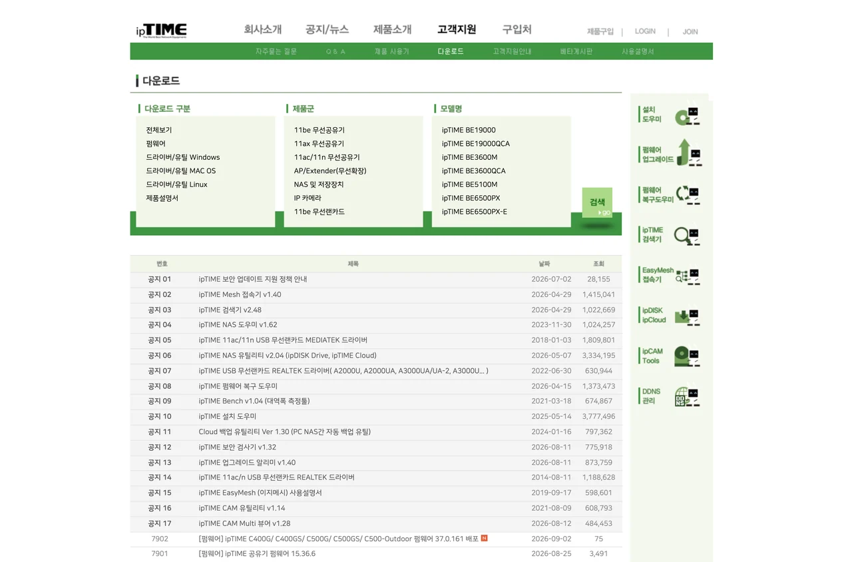Open post ipTIME 공유기 펌웨어 15.36.6
The image size is (852, 562).
click(x=257, y=553)
